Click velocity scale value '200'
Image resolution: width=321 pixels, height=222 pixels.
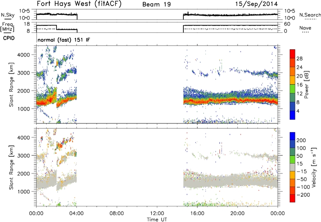click(x=301, y=140)
